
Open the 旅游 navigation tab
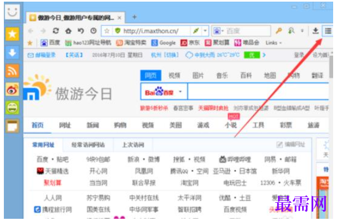[x=314, y=125]
